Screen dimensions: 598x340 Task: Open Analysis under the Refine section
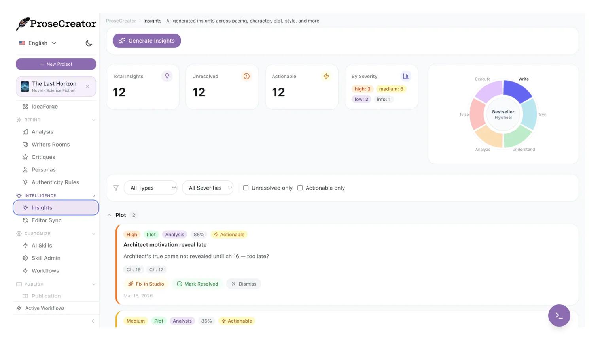[x=42, y=132]
